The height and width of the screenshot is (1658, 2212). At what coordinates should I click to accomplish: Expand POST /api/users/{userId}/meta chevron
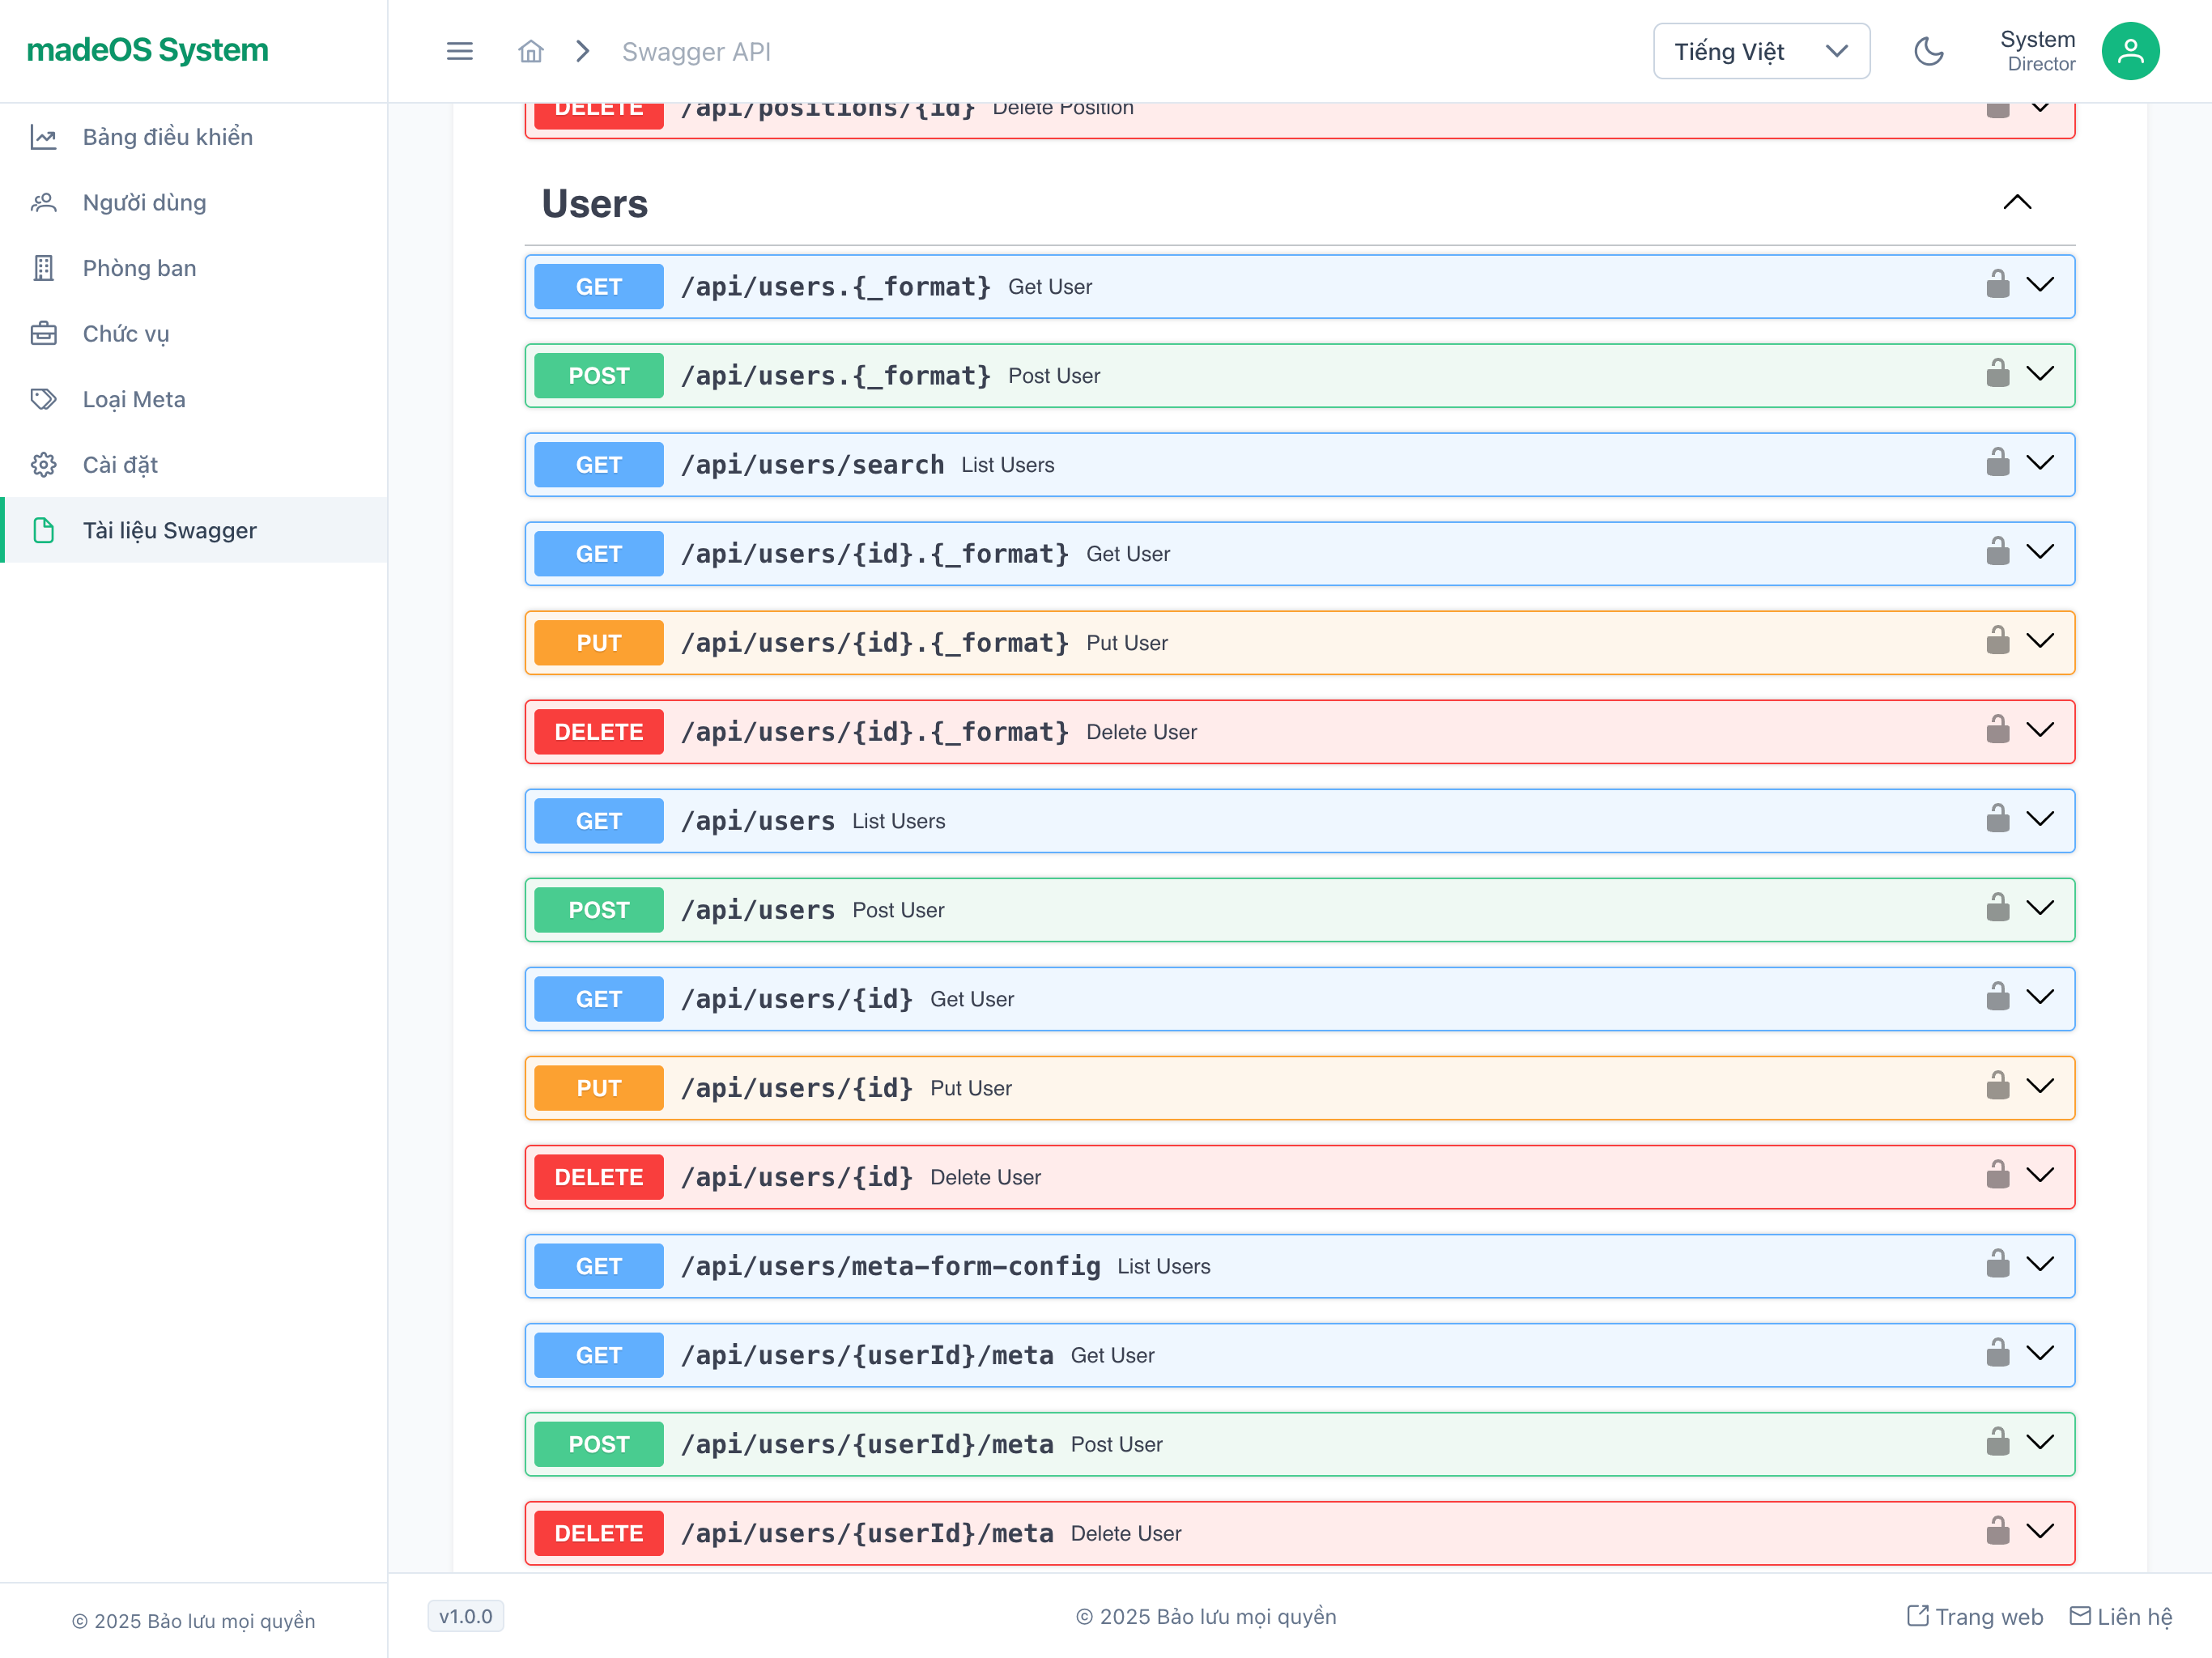pos(2040,1442)
